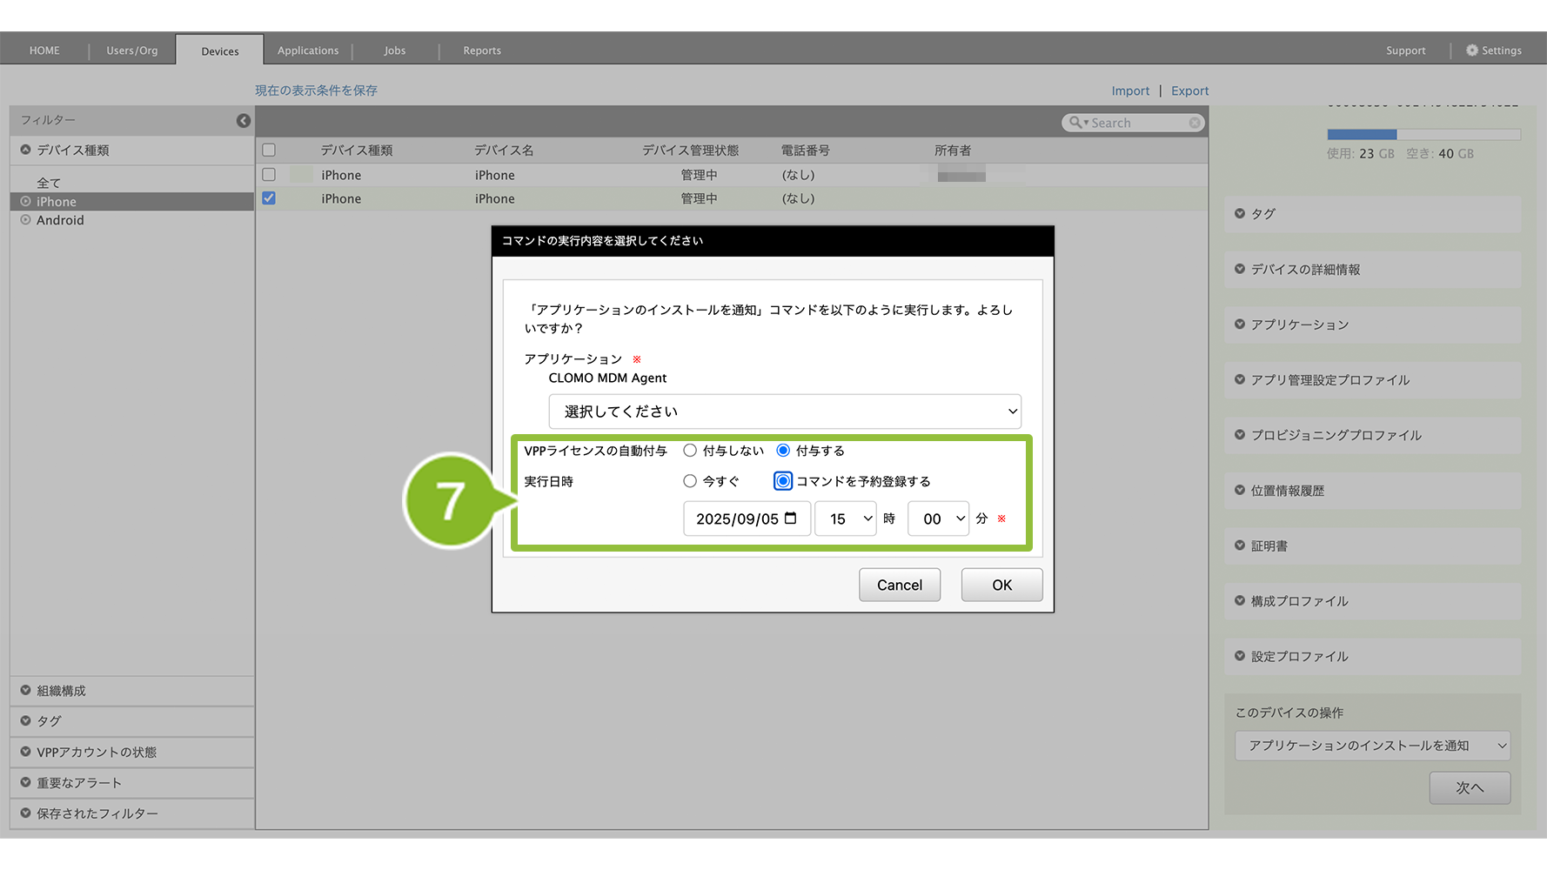
Task: Select the 付与しない radio button
Action: [x=690, y=451]
